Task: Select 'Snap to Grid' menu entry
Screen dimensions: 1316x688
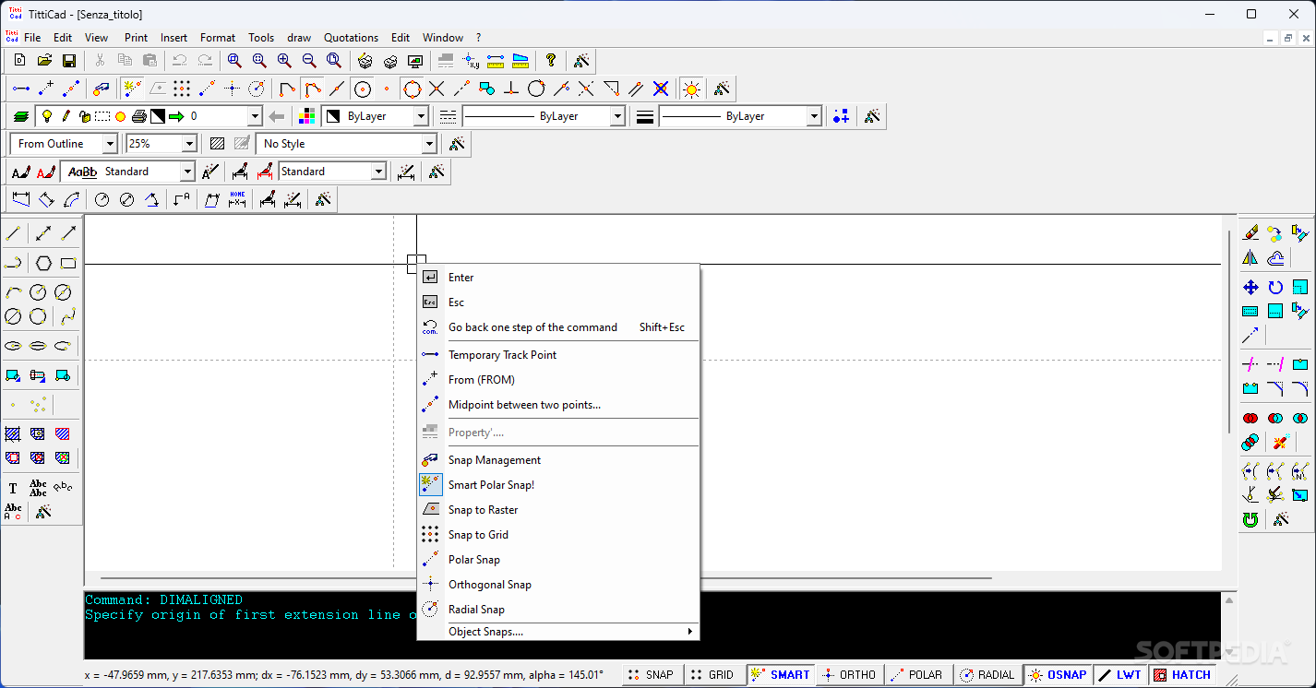Action: 558,535
